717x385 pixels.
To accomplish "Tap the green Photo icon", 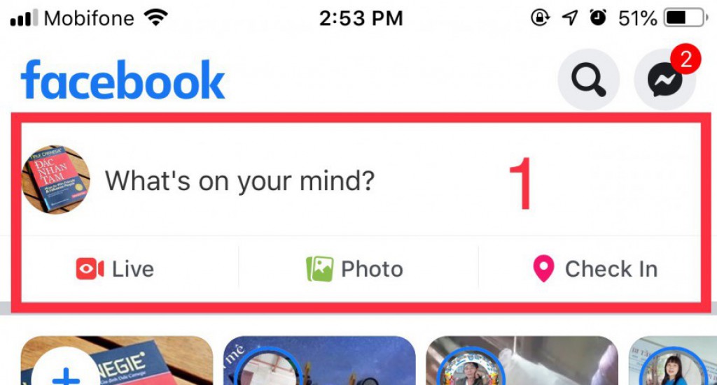I will click(319, 269).
